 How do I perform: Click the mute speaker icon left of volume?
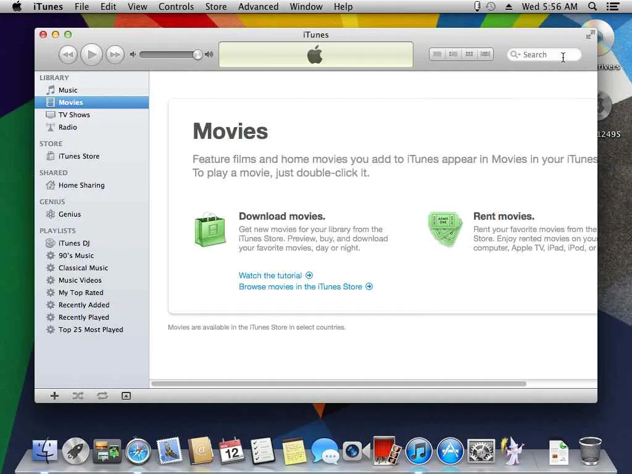(x=133, y=54)
